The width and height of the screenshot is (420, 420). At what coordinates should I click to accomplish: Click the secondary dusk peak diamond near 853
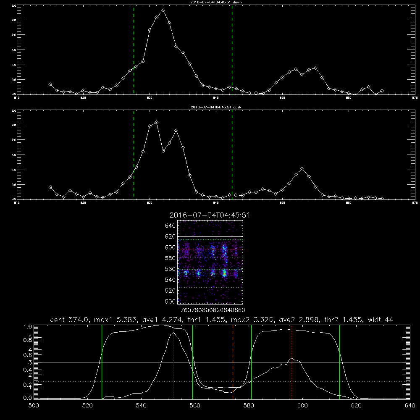pos(302,169)
